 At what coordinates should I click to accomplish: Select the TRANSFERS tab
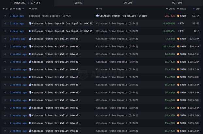18,3
